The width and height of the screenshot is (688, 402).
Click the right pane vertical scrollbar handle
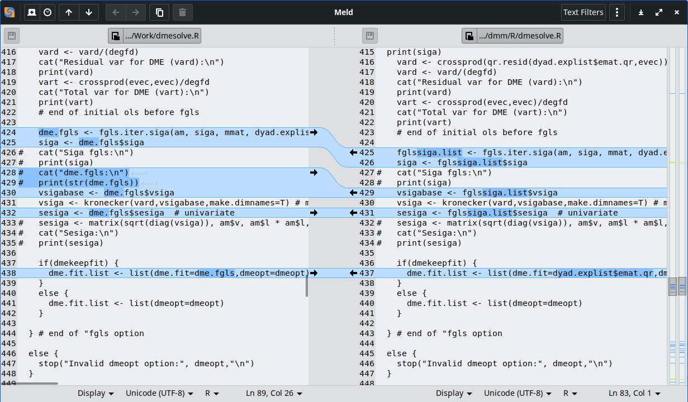(672, 286)
